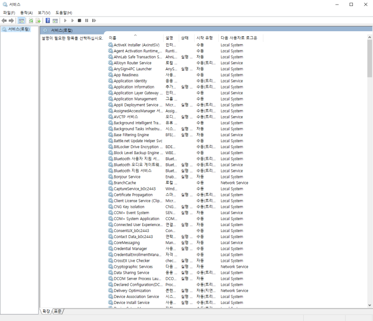Click the gear icon beside App Readiness
The height and width of the screenshot is (321, 373).
pos(110,75)
